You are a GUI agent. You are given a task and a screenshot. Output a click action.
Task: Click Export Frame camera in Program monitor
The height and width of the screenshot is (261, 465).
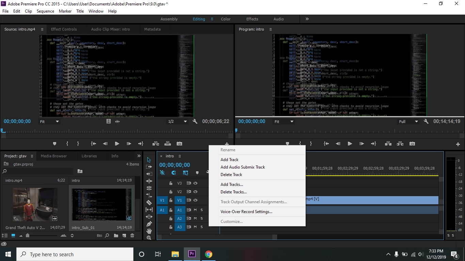pos(412,144)
